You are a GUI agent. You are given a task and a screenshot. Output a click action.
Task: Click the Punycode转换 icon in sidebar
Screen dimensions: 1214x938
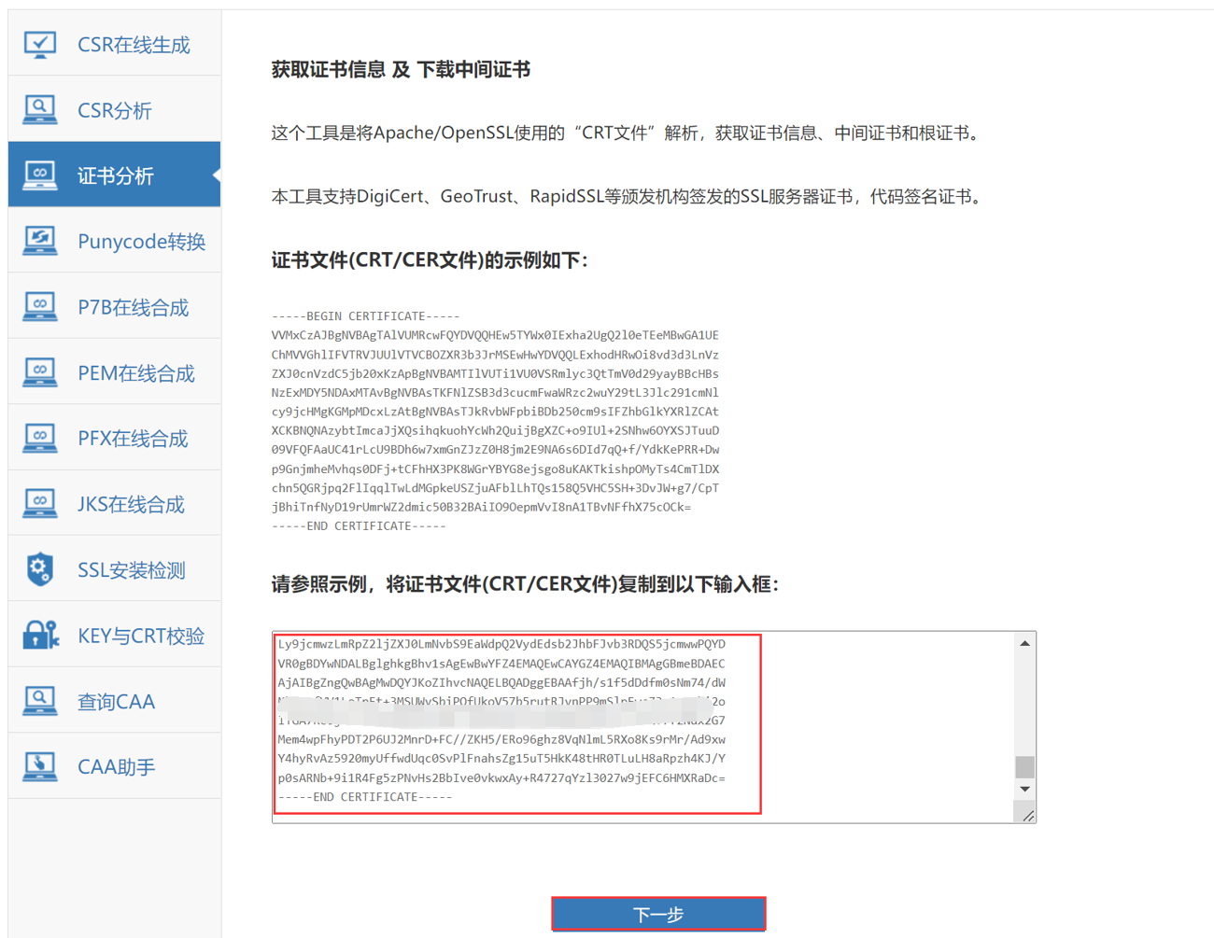click(x=40, y=241)
